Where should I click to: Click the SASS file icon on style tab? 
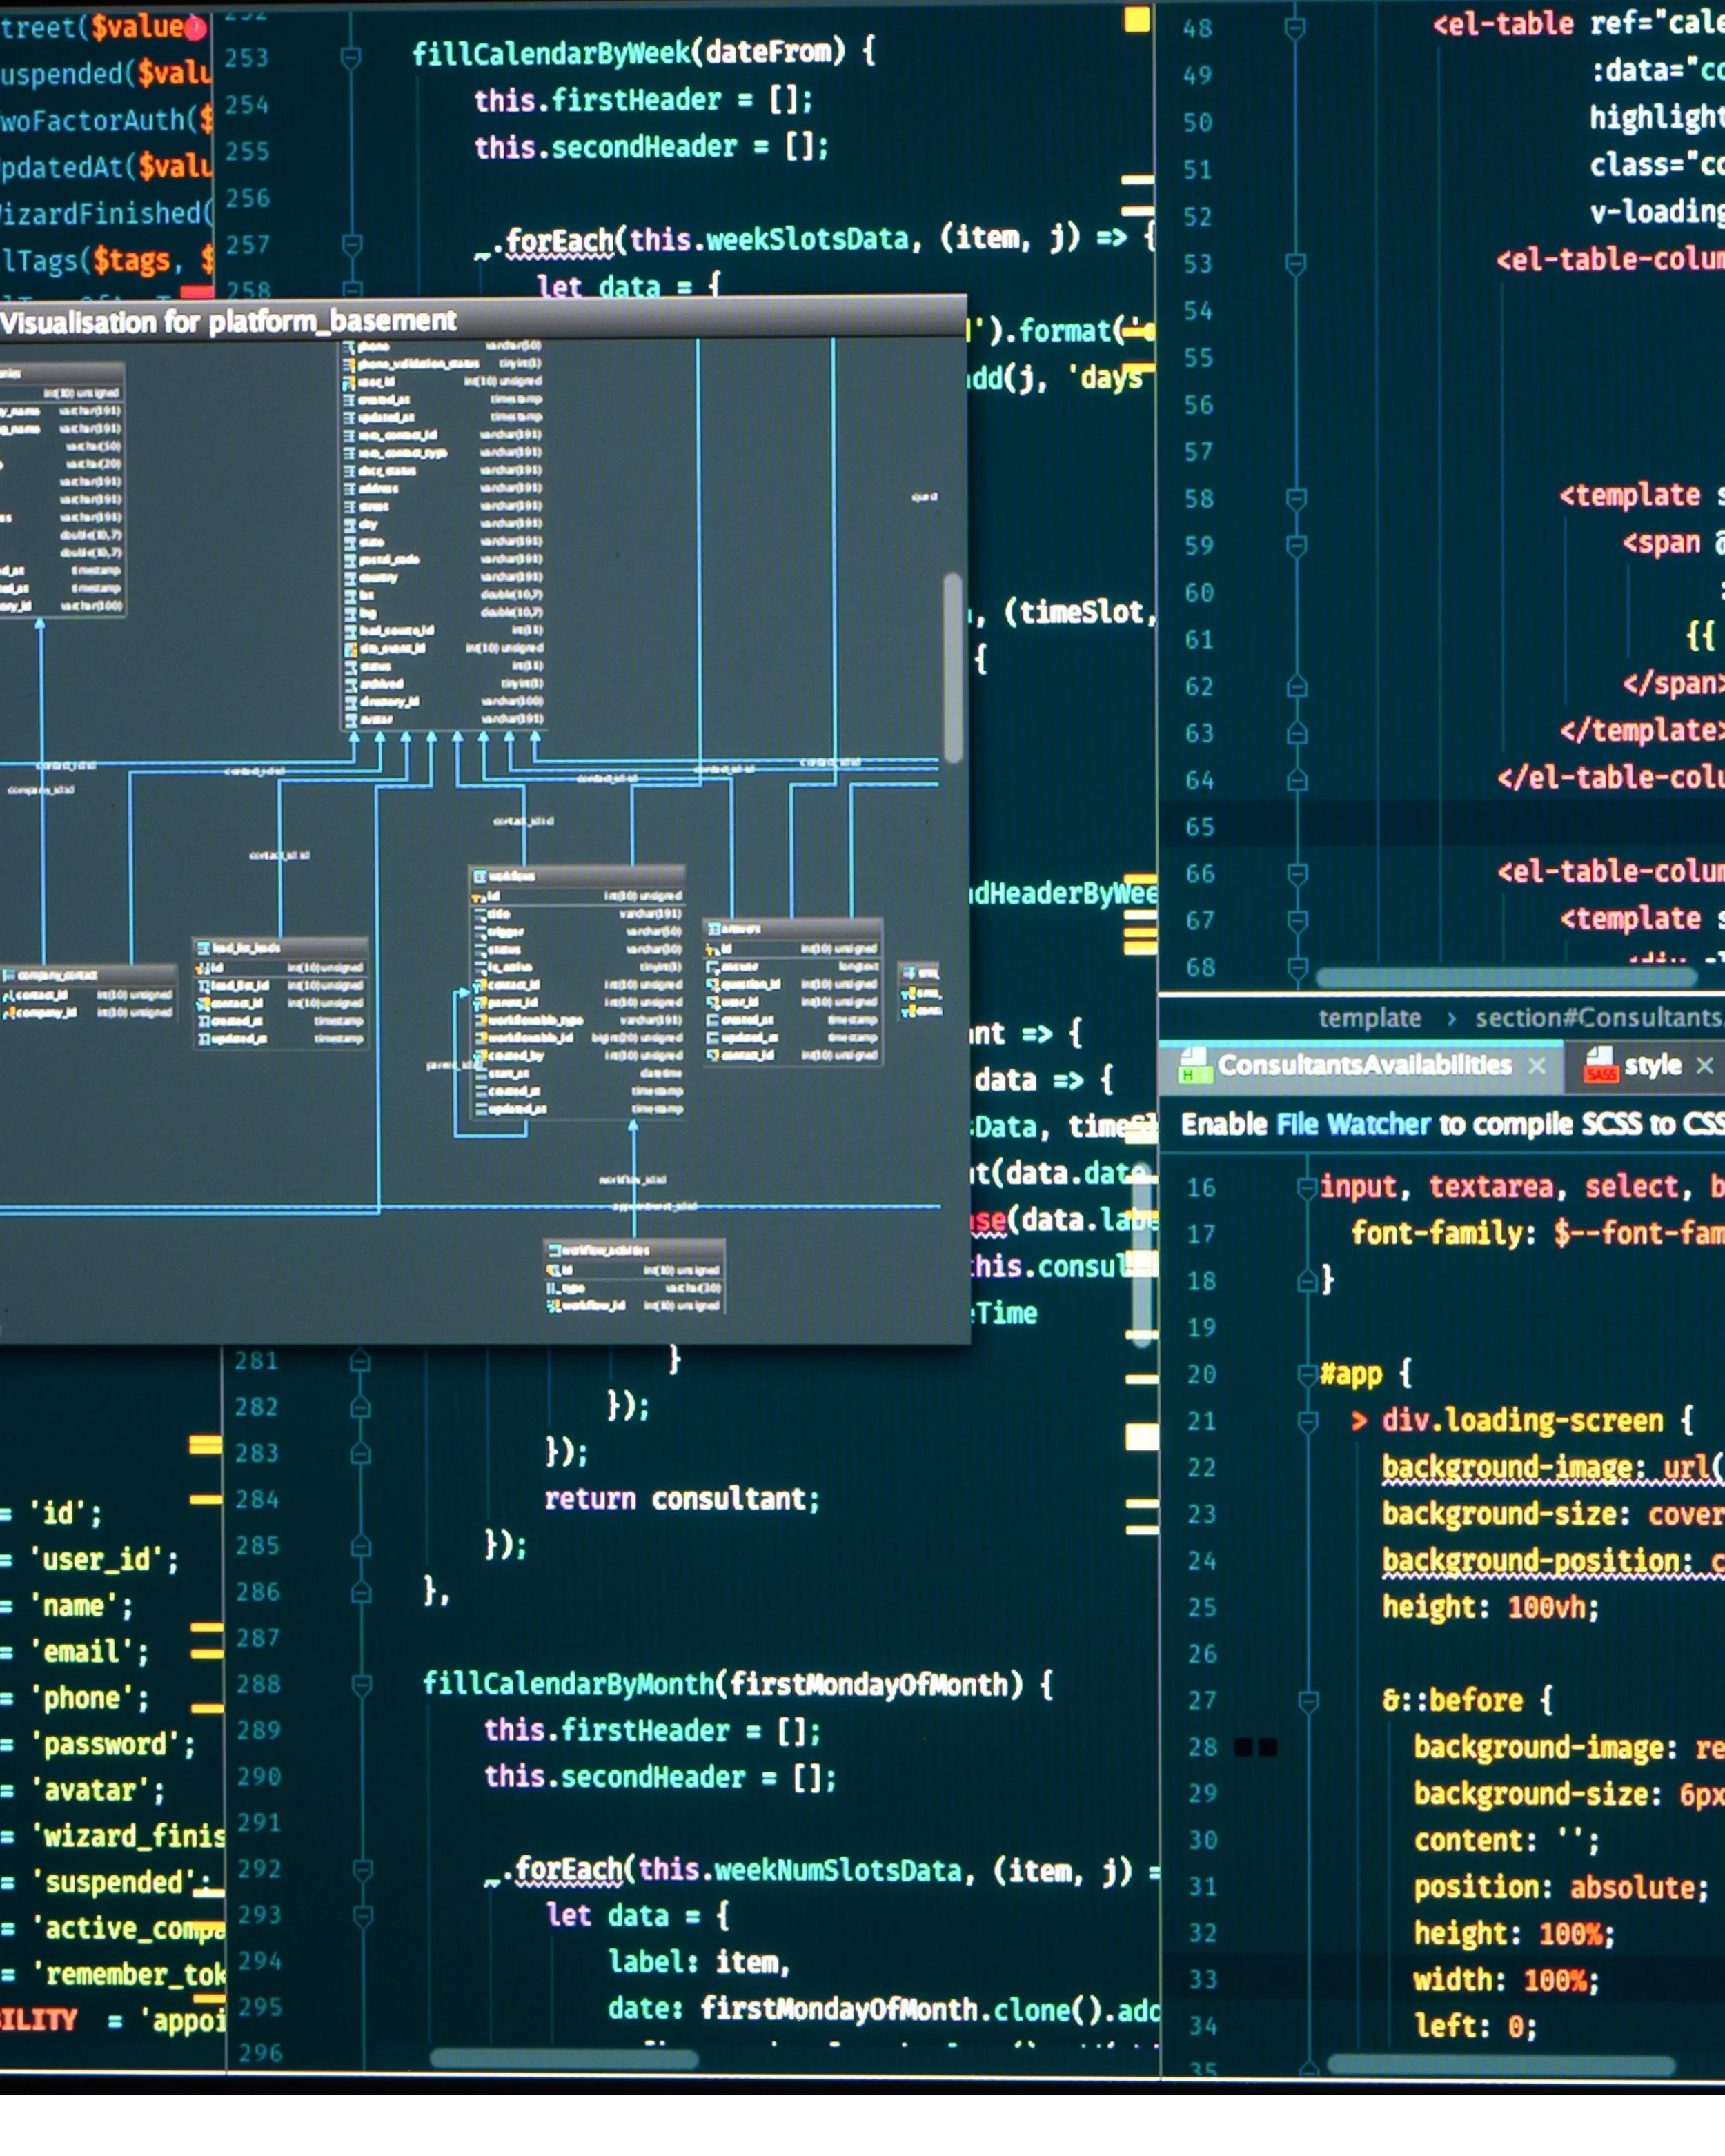[1601, 1065]
